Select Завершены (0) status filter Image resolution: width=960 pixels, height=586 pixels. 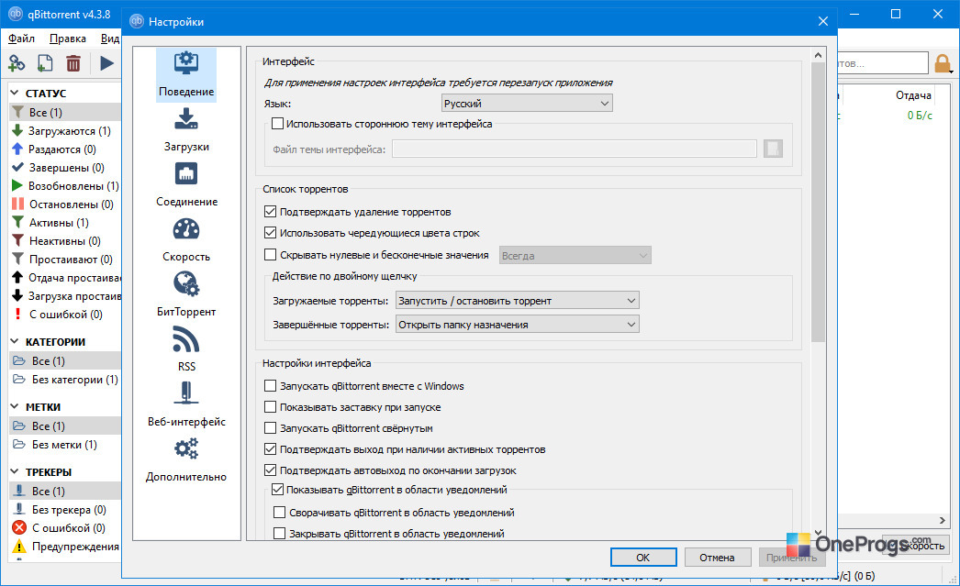click(x=65, y=168)
